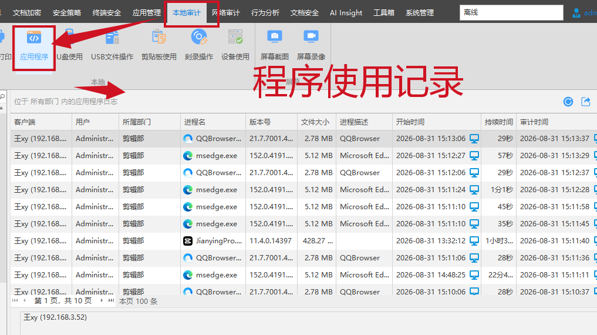Sort by the 用户 column header
Viewport: 597px width, 335px height.
tap(95, 122)
